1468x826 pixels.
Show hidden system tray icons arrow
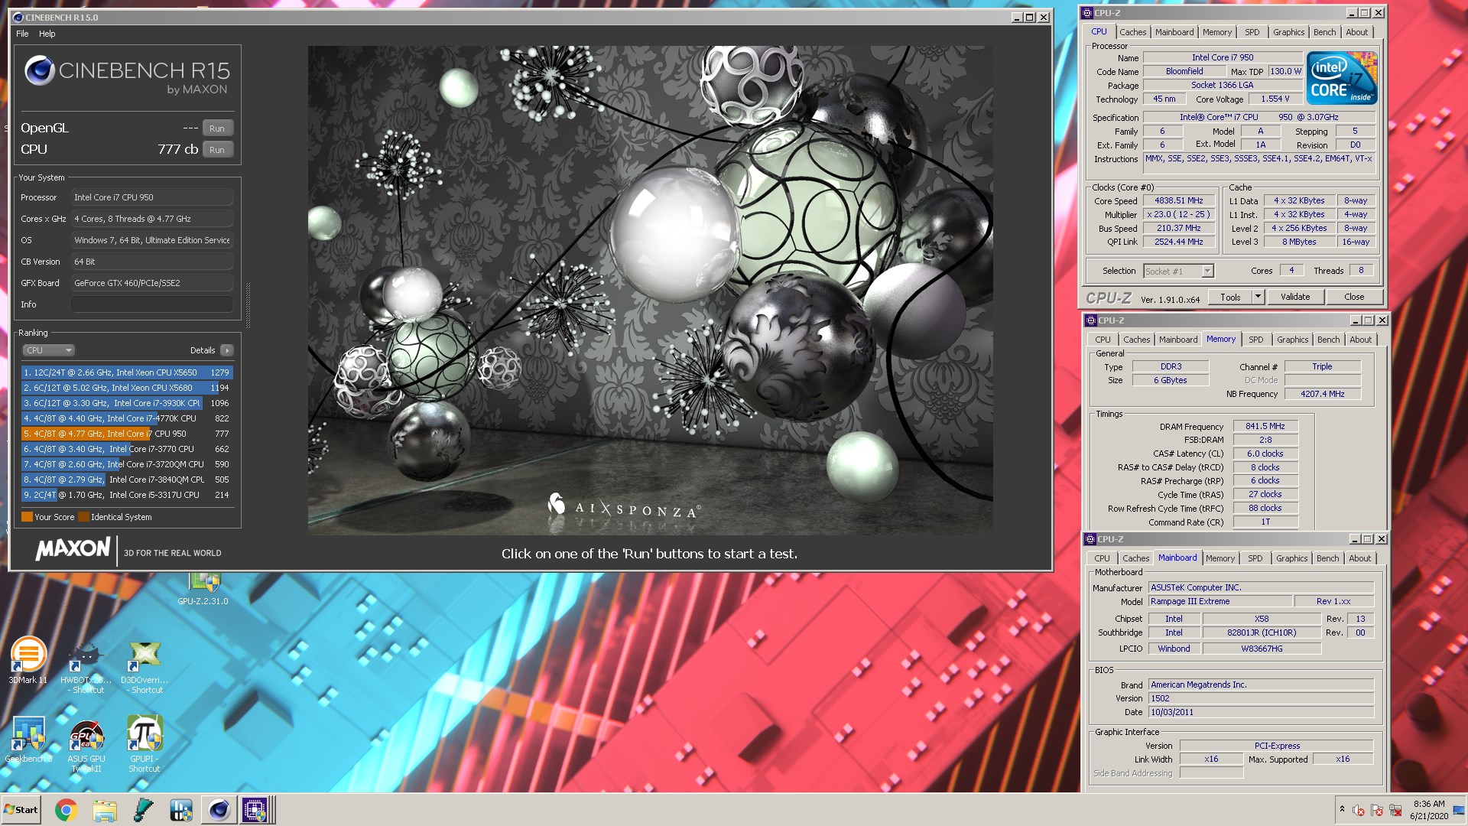point(1341,809)
